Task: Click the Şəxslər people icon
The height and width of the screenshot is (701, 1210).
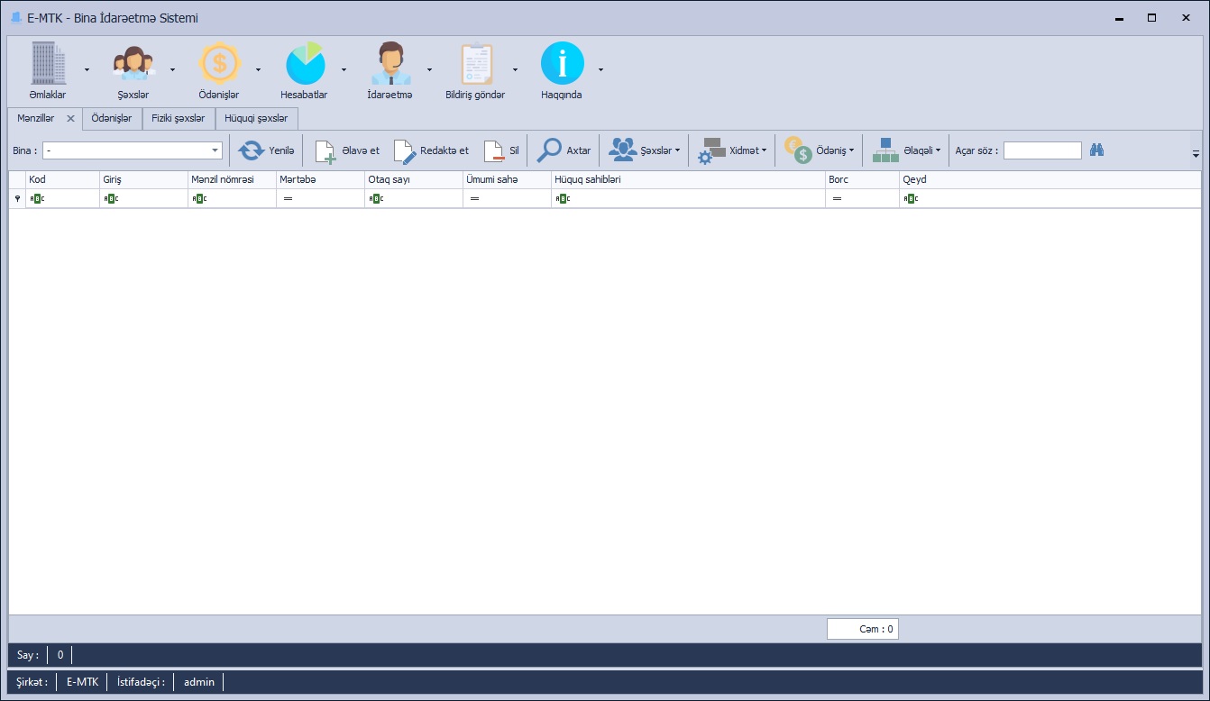Action: 133,64
